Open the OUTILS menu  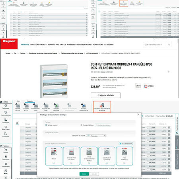coord(63,45)
